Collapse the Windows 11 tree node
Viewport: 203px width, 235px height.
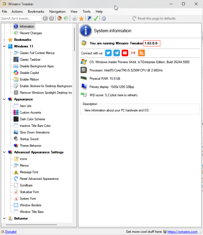[4, 46]
